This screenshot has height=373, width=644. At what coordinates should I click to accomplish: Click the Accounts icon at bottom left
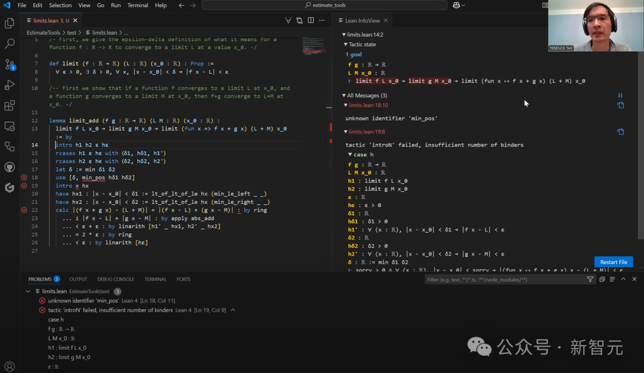pos(10,366)
